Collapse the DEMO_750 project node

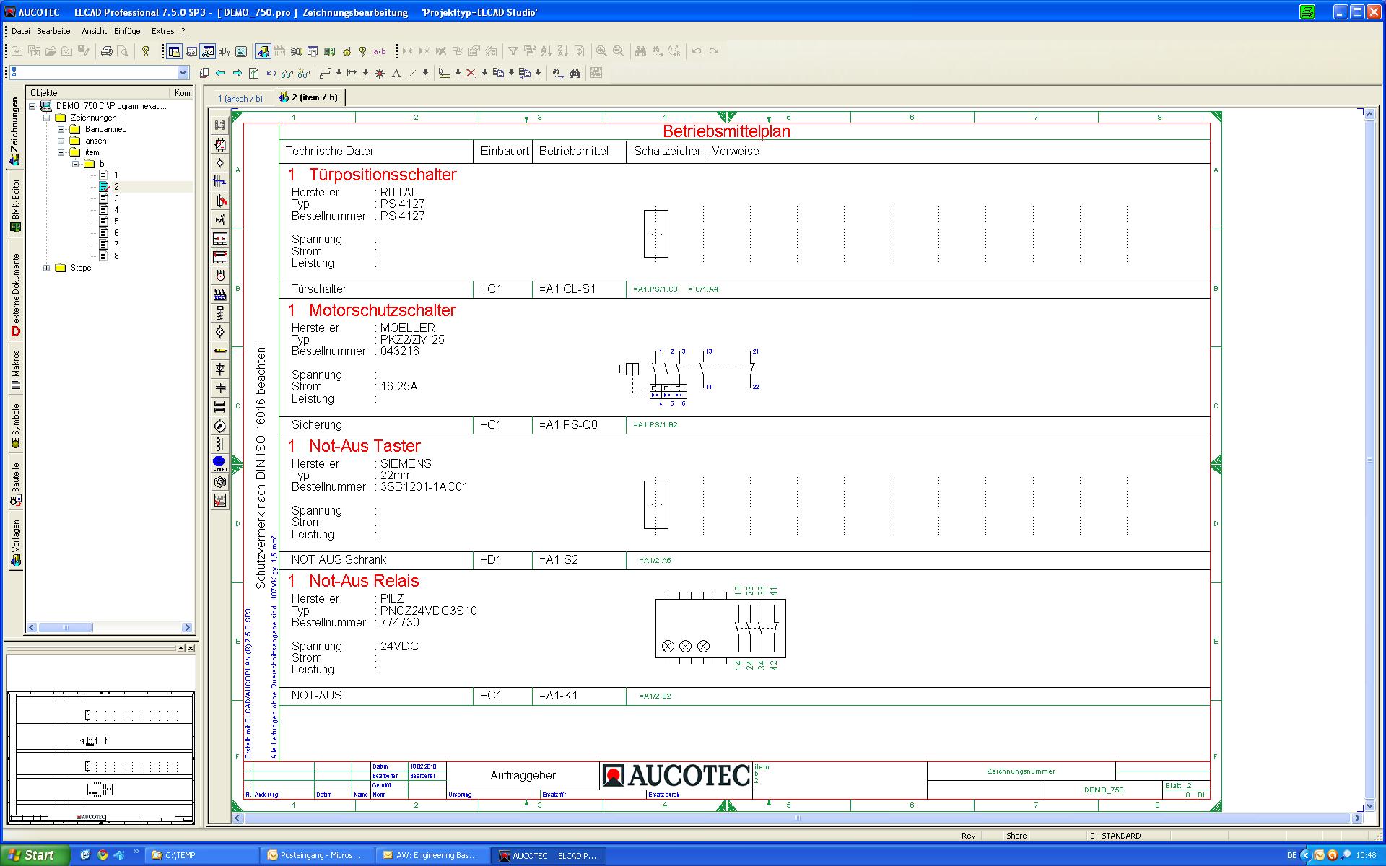point(32,106)
